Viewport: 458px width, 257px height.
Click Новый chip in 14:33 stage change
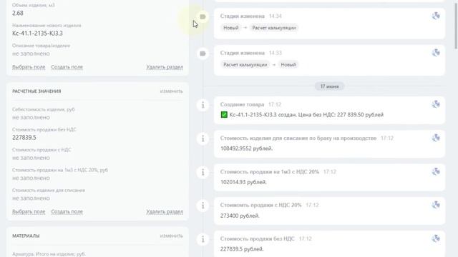pyautogui.click(x=288, y=65)
